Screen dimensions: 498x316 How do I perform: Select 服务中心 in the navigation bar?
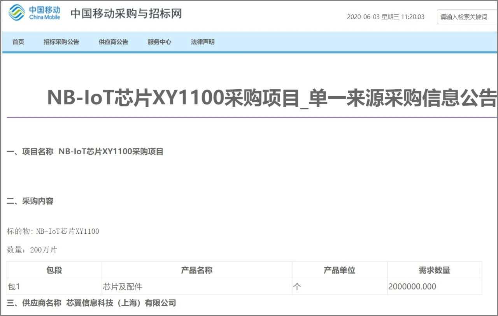point(159,42)
